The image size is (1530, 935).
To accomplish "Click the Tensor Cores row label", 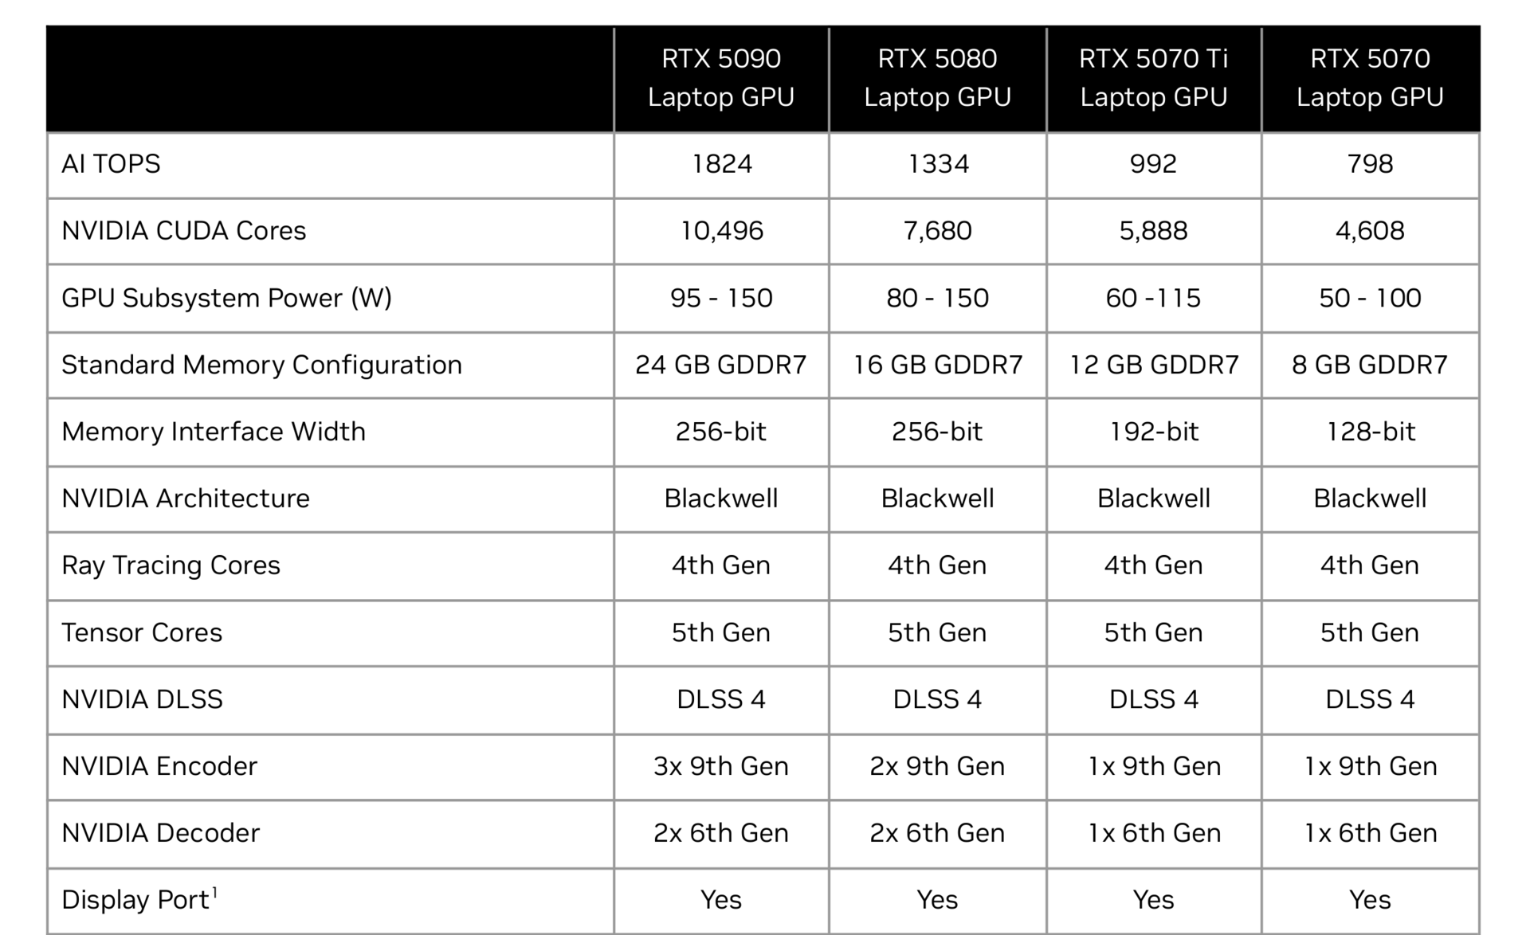I will tap(142, 632).
